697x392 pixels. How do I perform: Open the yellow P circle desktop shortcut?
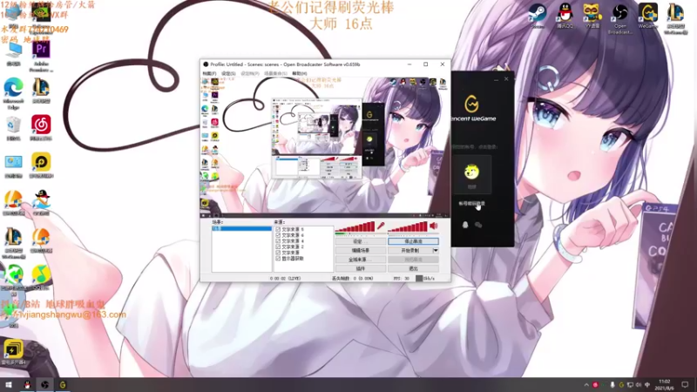pyautogui.click(x=41, y=166)
